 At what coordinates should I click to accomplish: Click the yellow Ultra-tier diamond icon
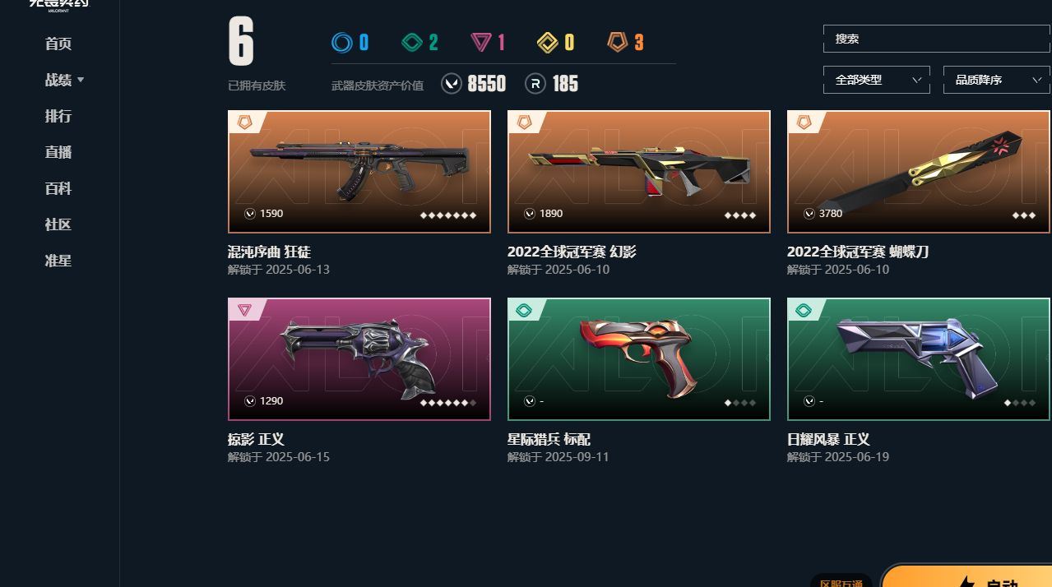click(548, 42)
